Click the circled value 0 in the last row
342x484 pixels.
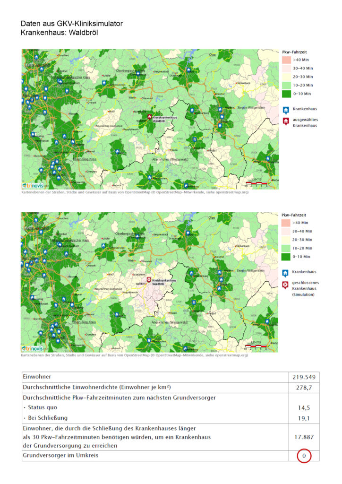tap(304, 456)
